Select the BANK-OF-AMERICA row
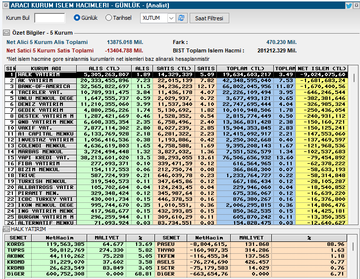Viewport: 360px width, 279px height. pyautogui.click(x=176, y=86)
